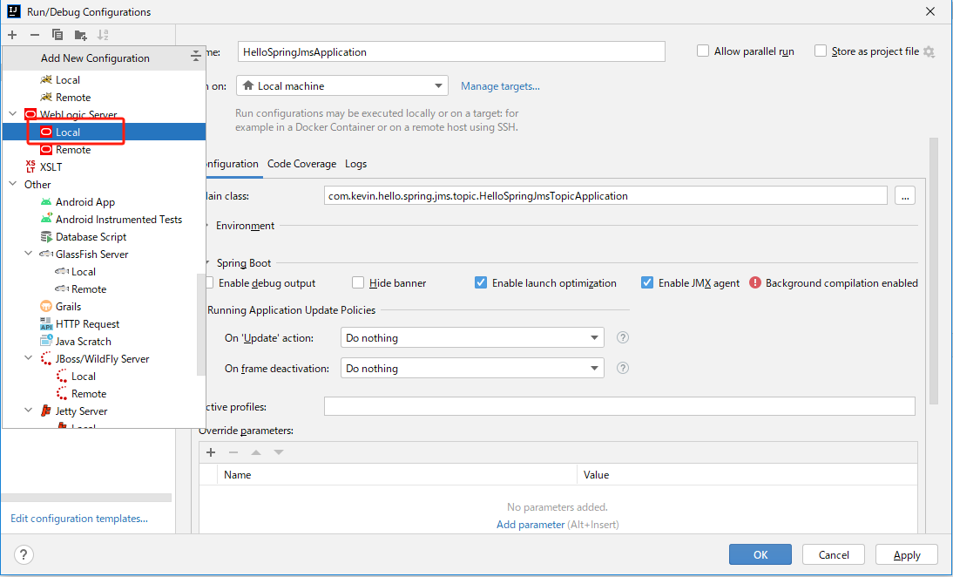Open the On frame deactivation dropdown
The height and width of the screenshot is (577, 953).
click(472, 368)
